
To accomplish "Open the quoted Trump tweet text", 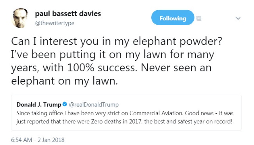I will (125, 117).
